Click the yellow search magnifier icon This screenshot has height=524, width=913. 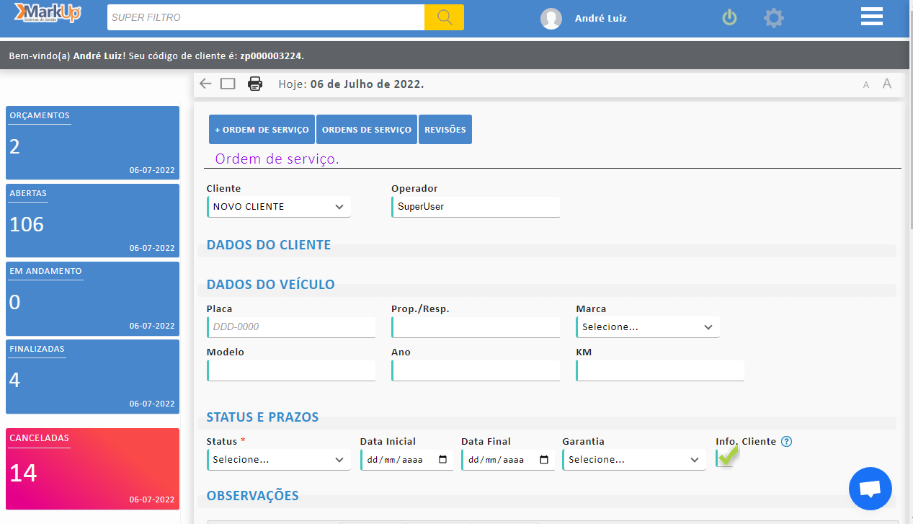point(444,17)
